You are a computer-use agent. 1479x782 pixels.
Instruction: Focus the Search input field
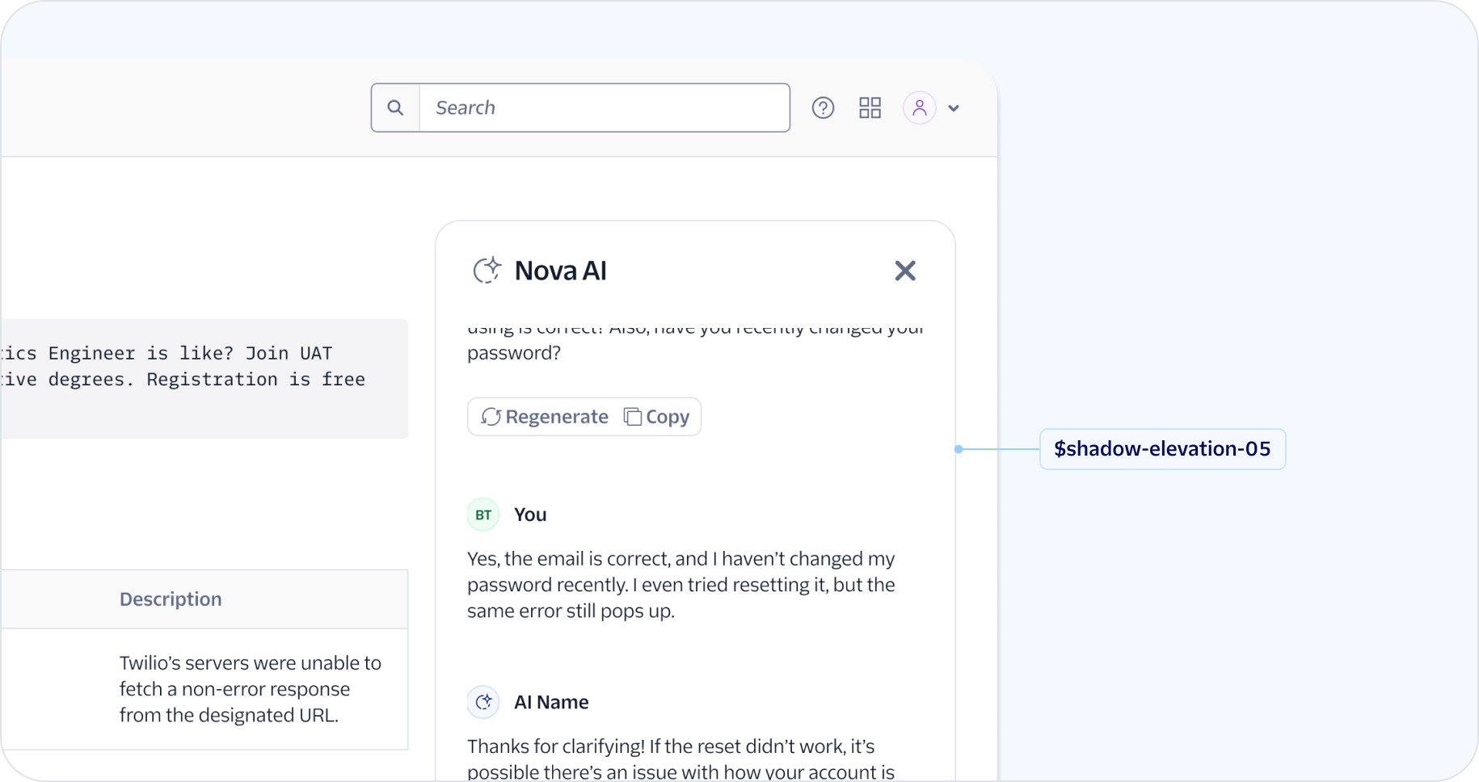coord(604,107)
